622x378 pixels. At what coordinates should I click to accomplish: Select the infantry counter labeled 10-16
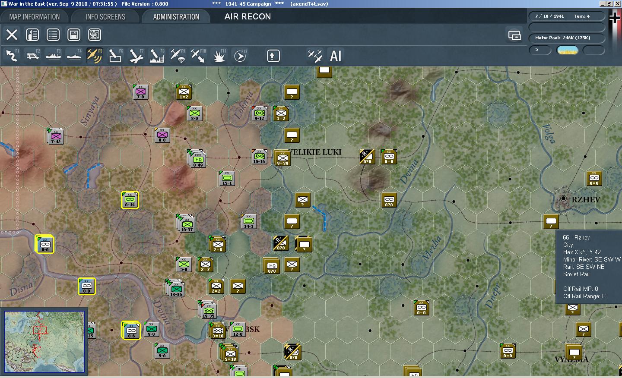click(259, 157)
